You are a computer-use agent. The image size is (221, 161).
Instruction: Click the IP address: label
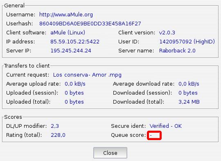pos(20,42)
